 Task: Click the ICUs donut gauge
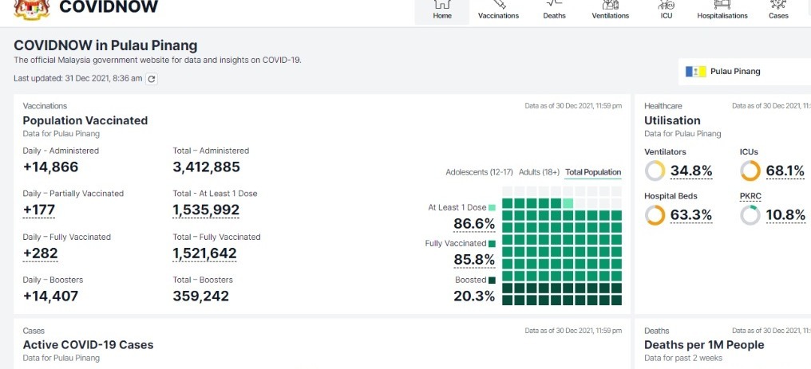750,171
